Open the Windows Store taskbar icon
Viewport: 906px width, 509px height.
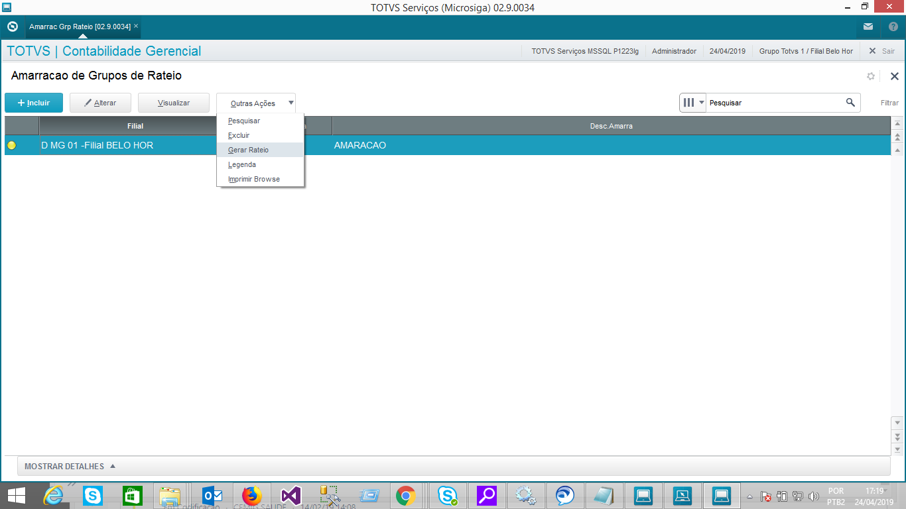pos(133,495)
